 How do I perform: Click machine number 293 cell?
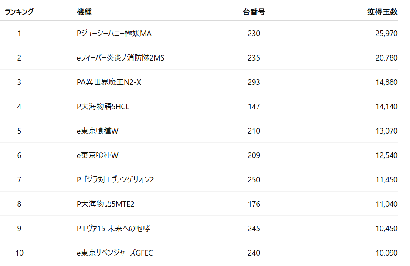[x=254, y=82]
